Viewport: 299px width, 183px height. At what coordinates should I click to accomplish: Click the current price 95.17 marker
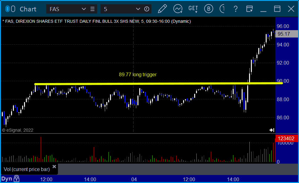point(287,34)
